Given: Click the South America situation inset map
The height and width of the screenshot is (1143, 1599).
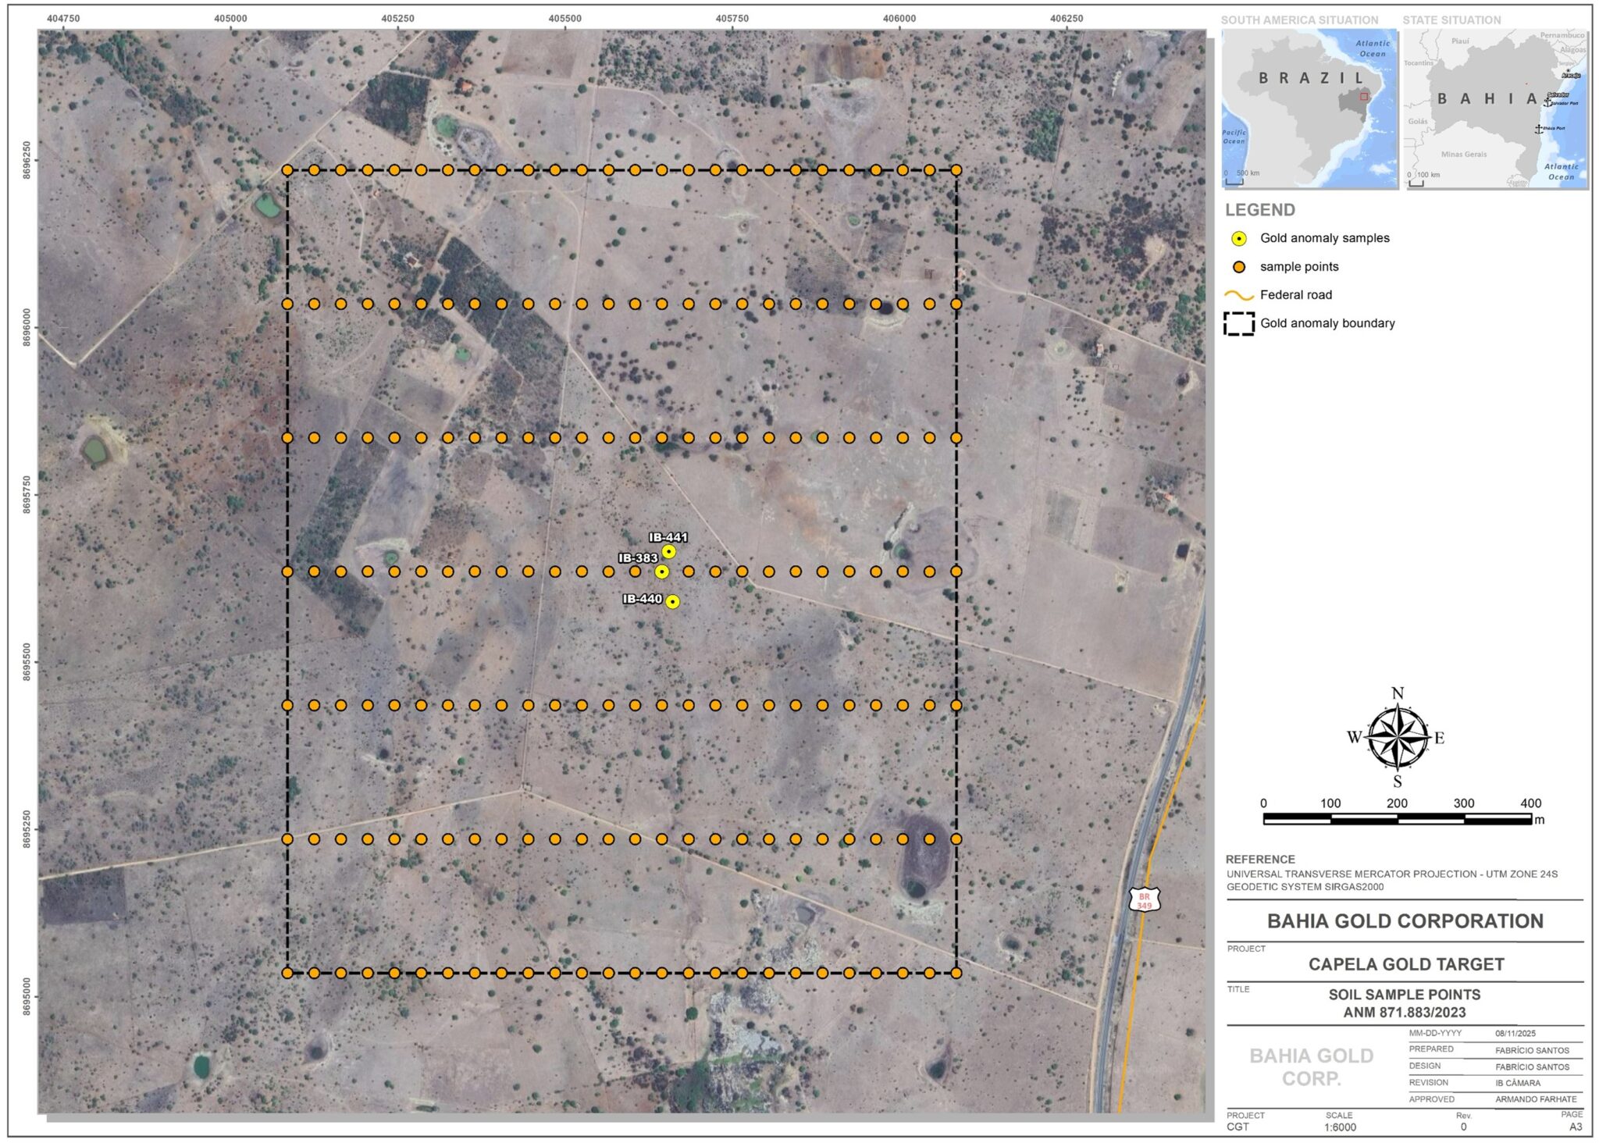Looking at the screenshot, I should [x=1309, y=108].
